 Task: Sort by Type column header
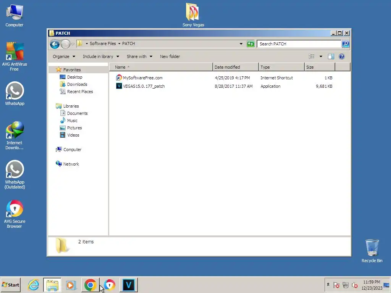click(281, 67)
